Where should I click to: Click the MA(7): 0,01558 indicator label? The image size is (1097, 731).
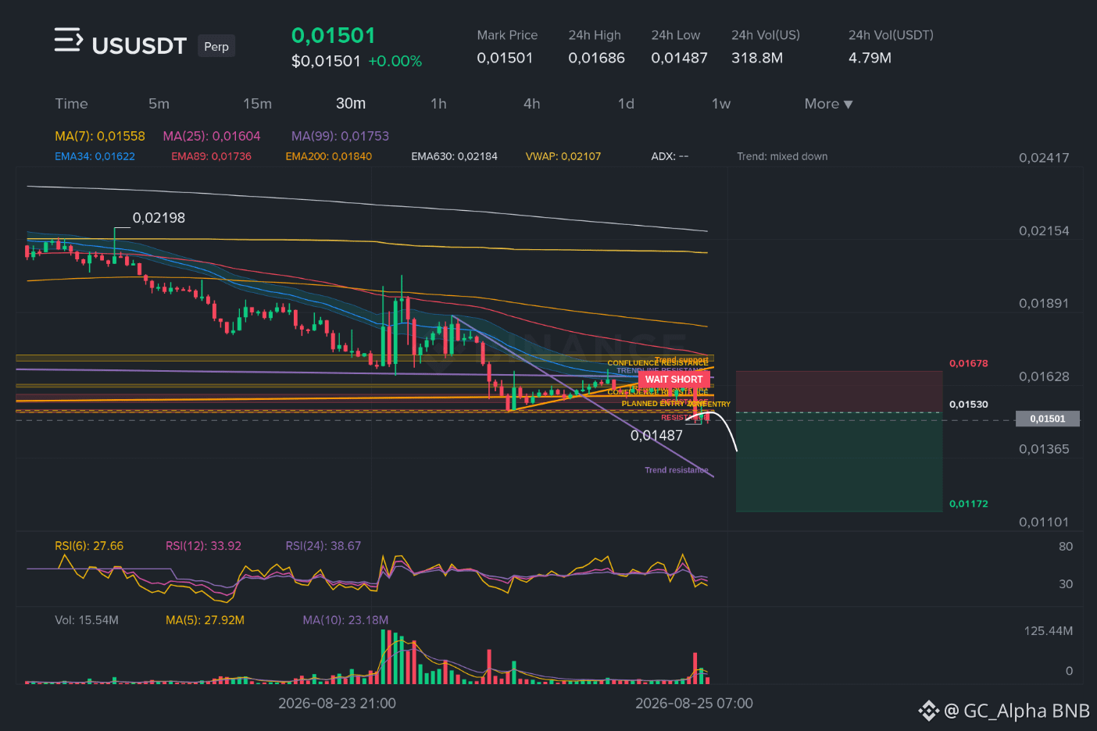100,136
